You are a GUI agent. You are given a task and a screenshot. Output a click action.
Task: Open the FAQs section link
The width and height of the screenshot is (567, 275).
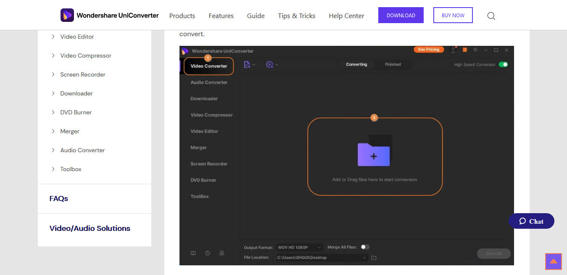click(x=59, y=198)
